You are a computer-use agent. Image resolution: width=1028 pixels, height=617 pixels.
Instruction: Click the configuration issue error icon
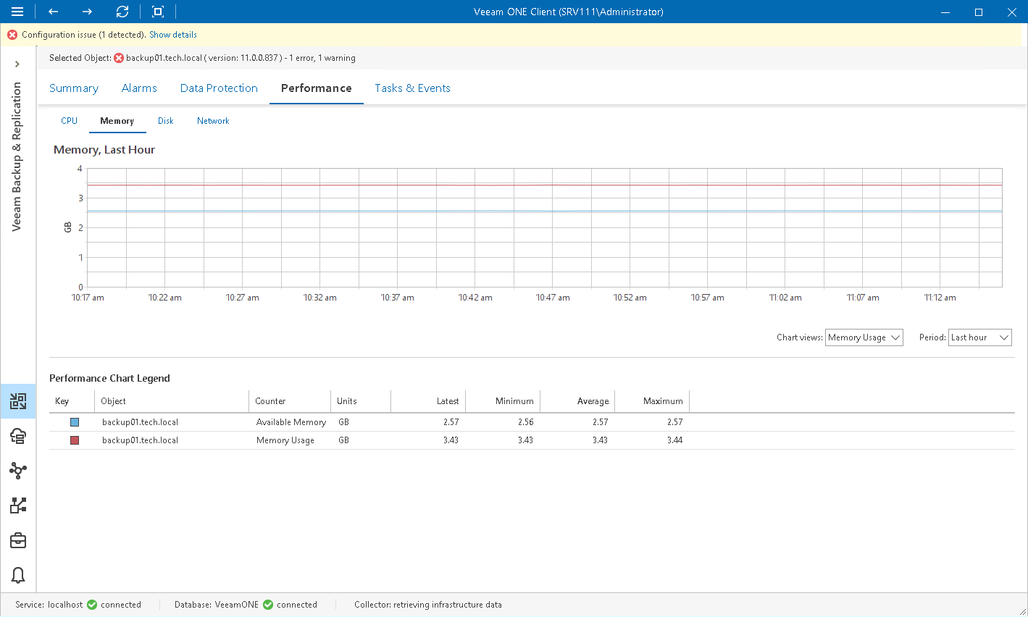tap(12, 35)
